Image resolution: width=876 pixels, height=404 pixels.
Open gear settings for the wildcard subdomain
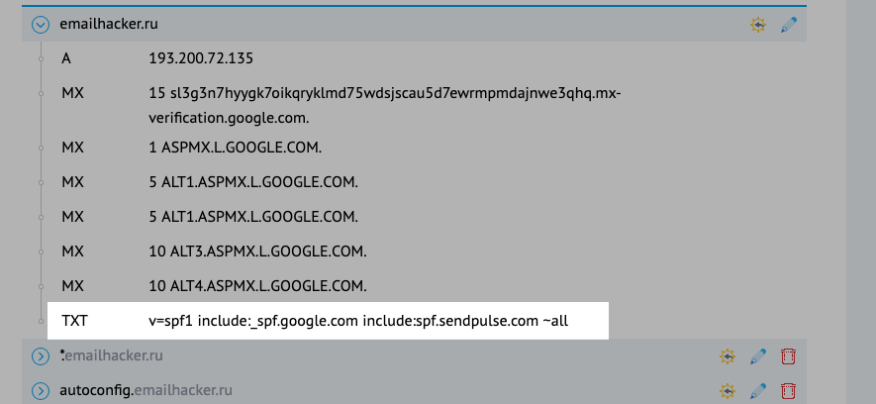pos(728,355)
